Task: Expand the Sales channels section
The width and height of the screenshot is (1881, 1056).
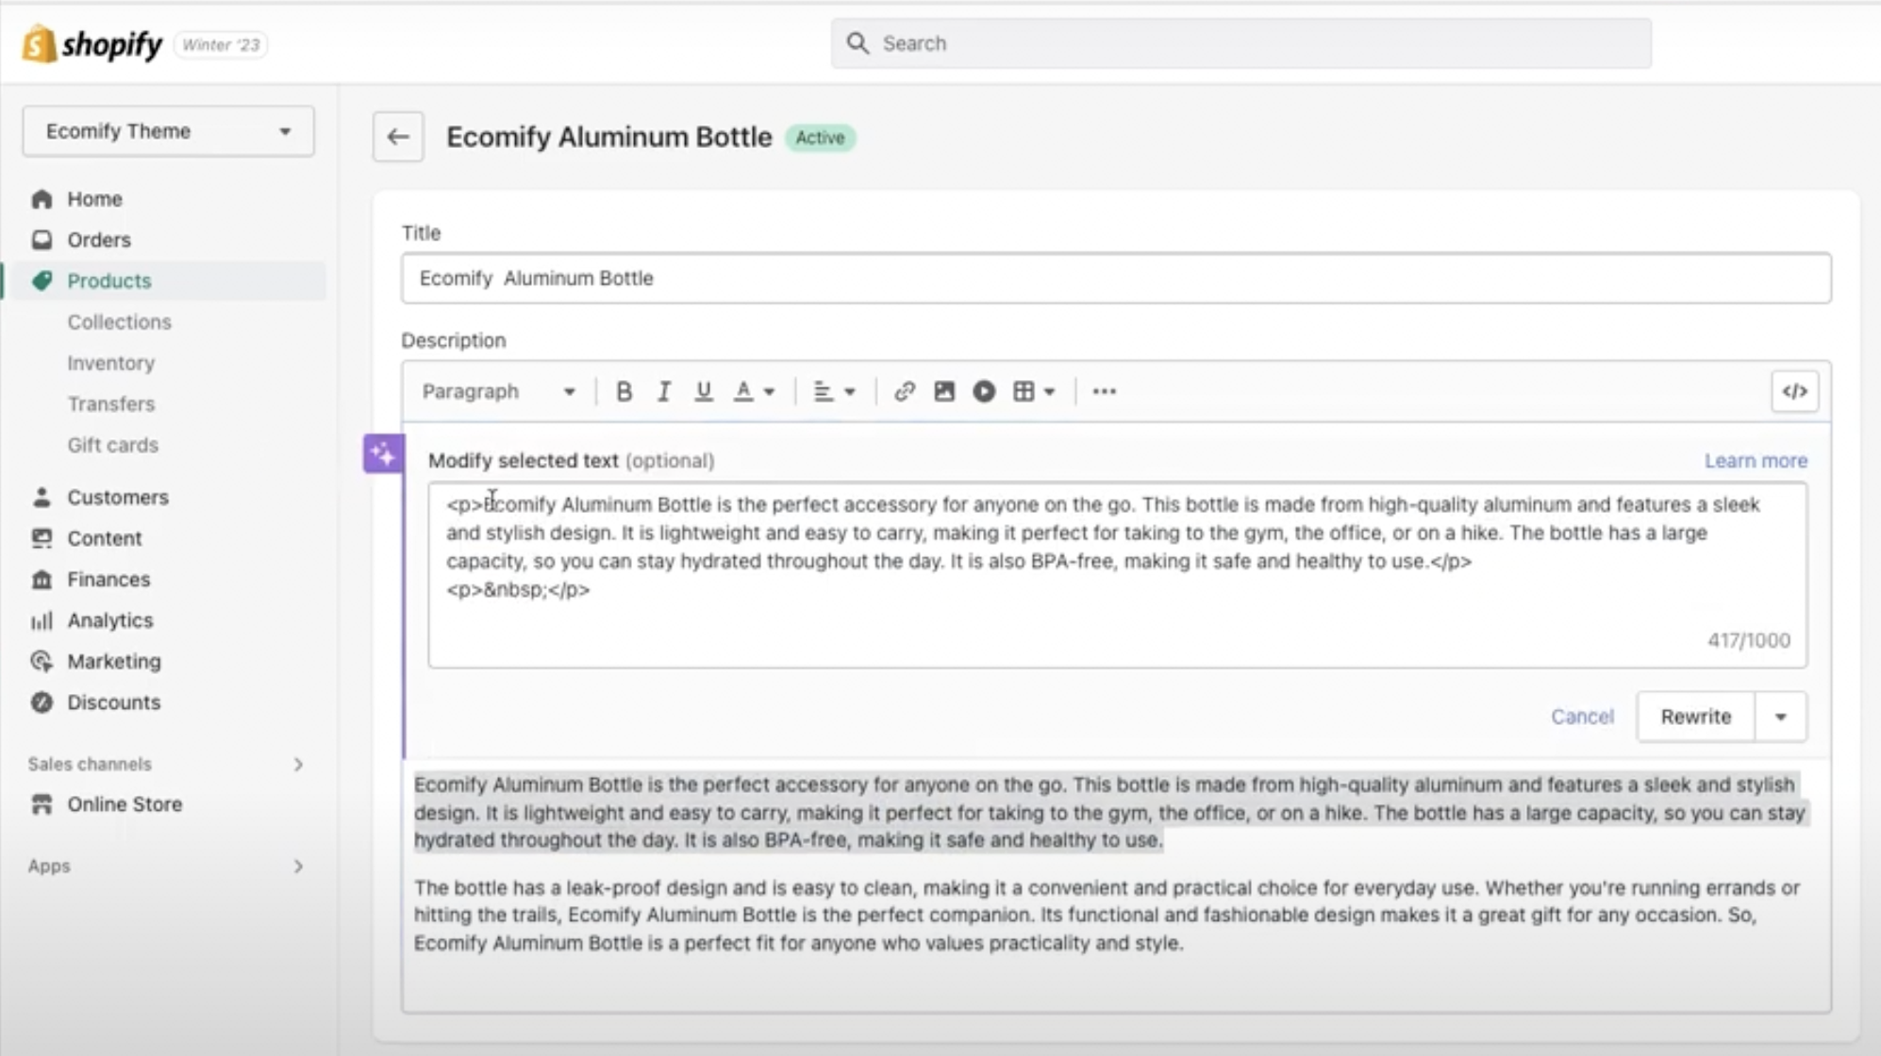Action: click(298, 764)
